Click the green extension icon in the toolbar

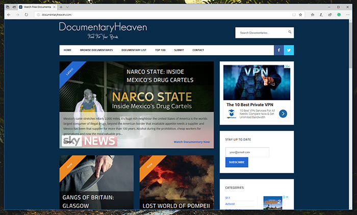tap(339, 15)
